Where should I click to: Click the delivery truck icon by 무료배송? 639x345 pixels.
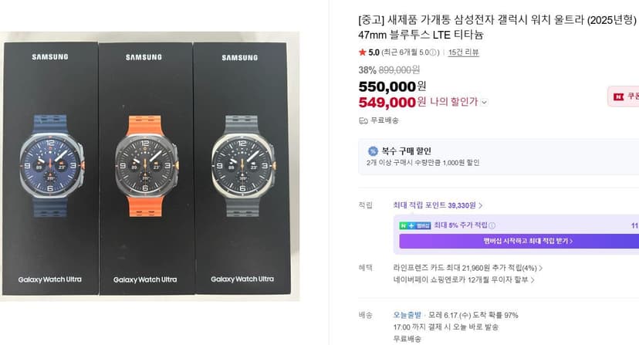tap(363, 120)
